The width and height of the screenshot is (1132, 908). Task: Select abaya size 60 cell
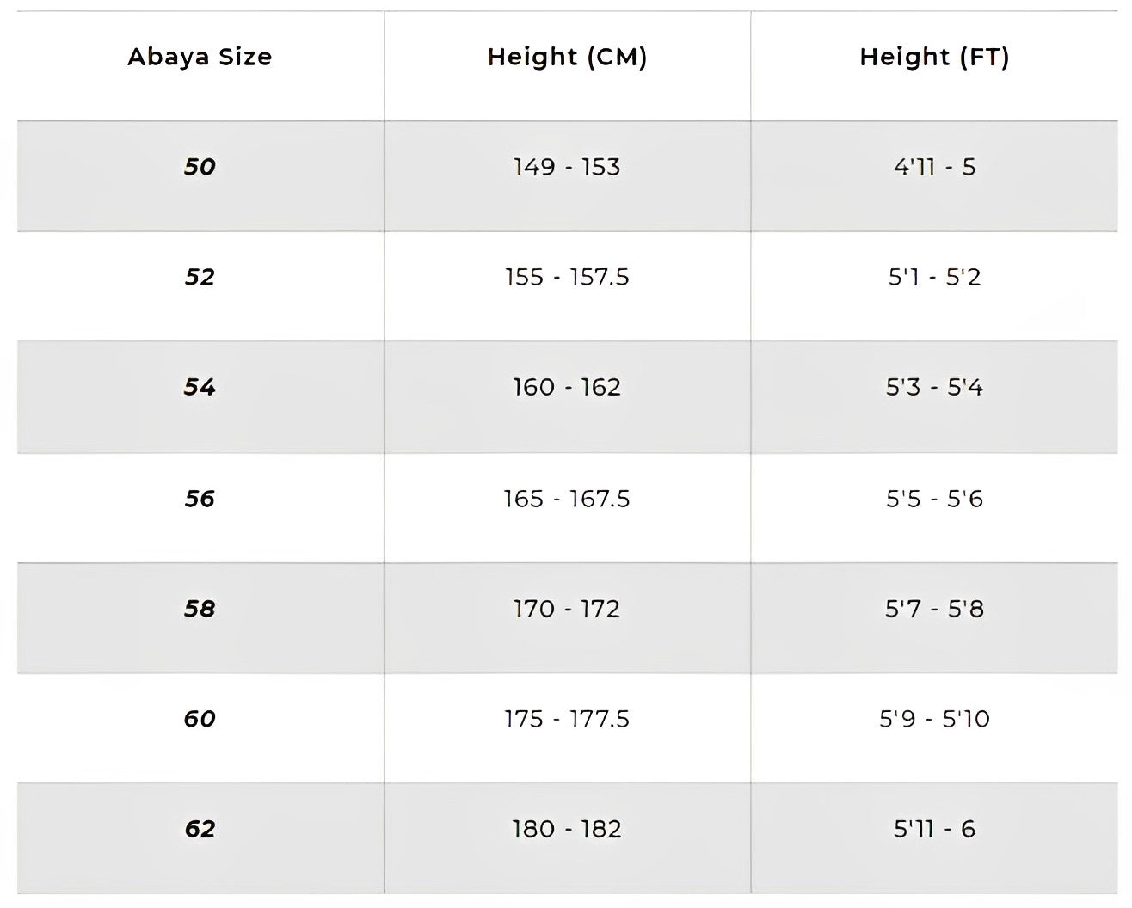(200, 719)
